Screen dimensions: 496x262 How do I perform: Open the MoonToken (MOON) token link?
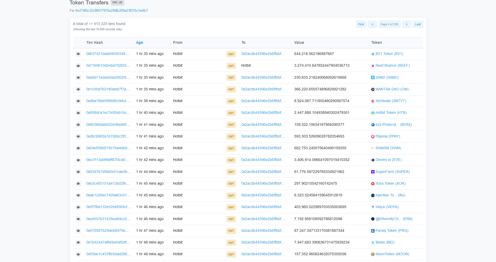[x=392, y=254]
